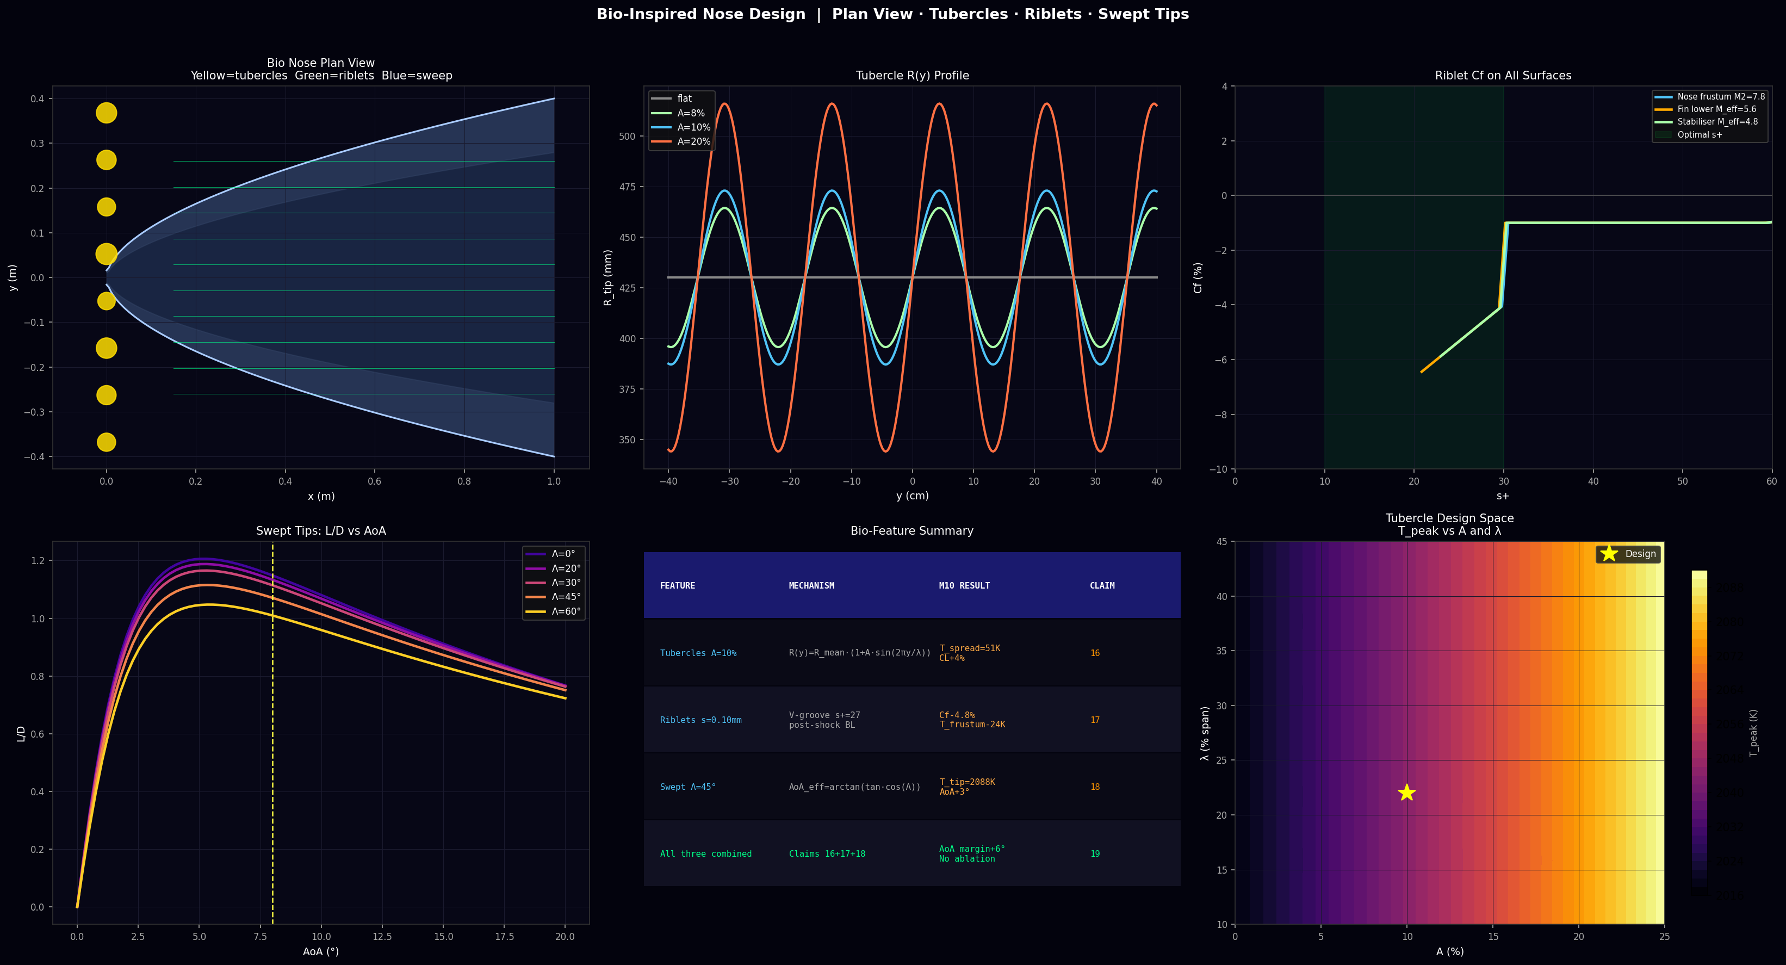Click the FEATURE column header
Screen dimensions: 1786x965
pos(678,586)
